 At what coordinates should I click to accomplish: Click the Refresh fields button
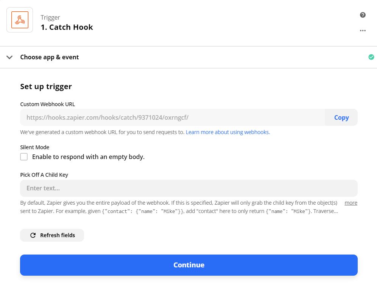52,235
